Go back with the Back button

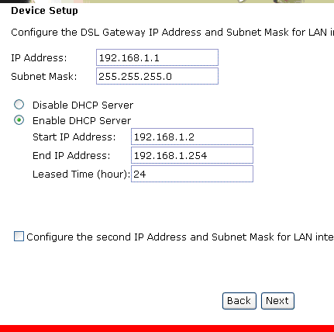[x=239, y=301]
